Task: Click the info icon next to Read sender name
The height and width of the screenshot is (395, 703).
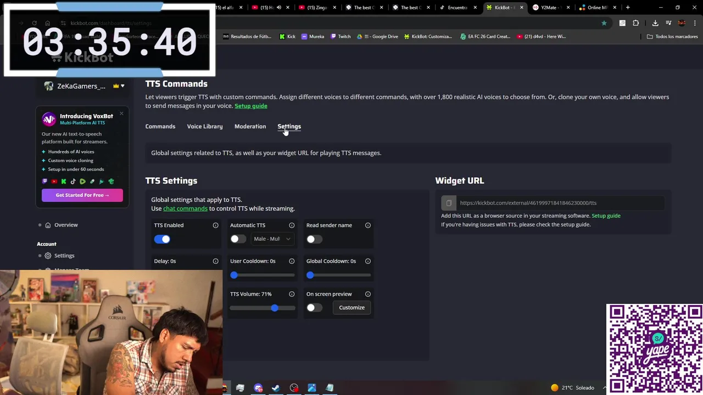Action: click(368, 225)
